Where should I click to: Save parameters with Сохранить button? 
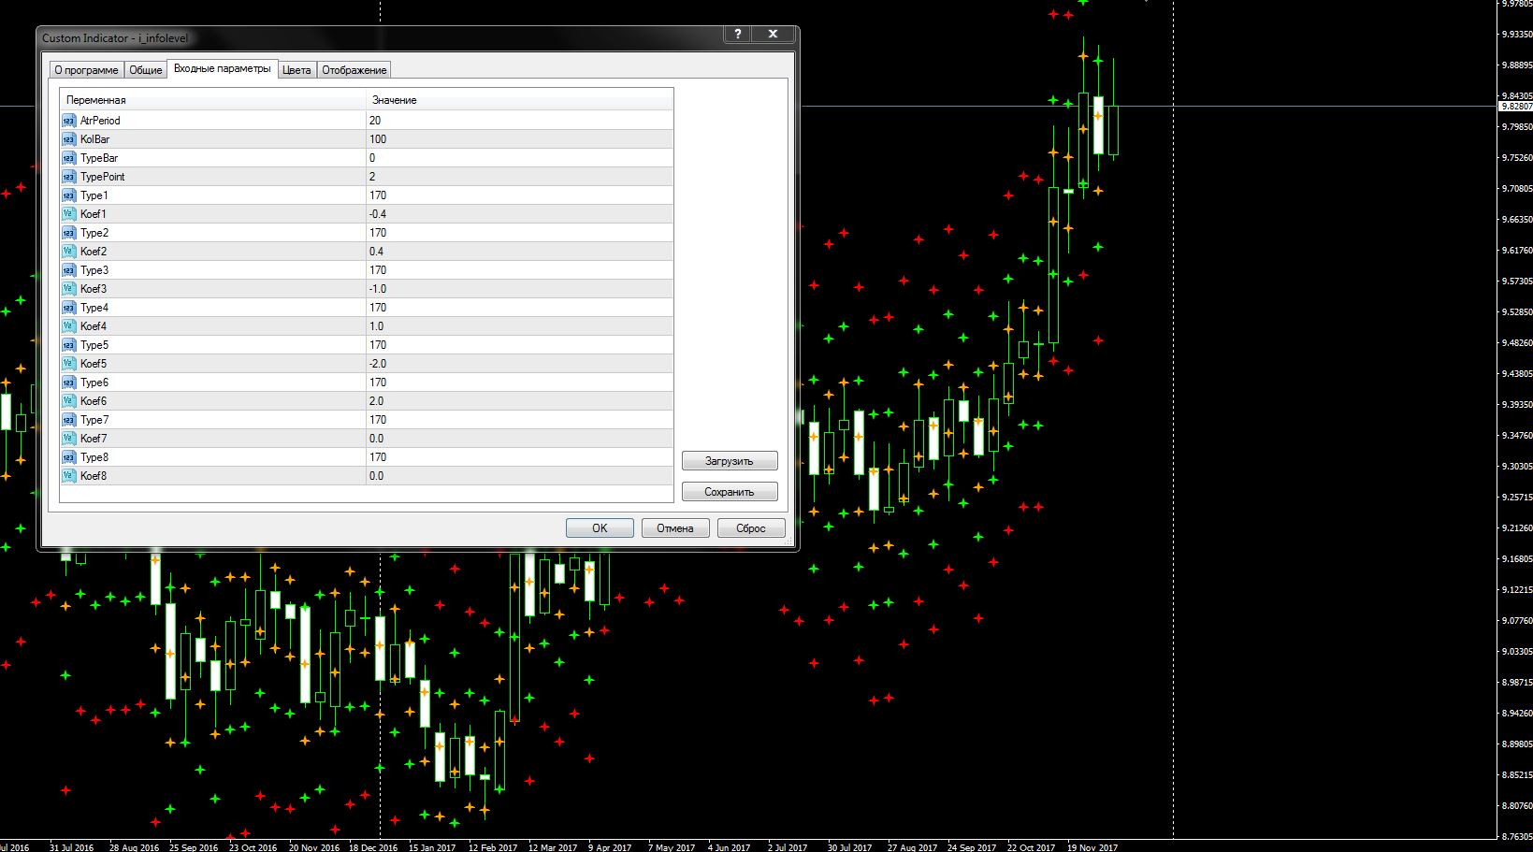pos(730,492)
